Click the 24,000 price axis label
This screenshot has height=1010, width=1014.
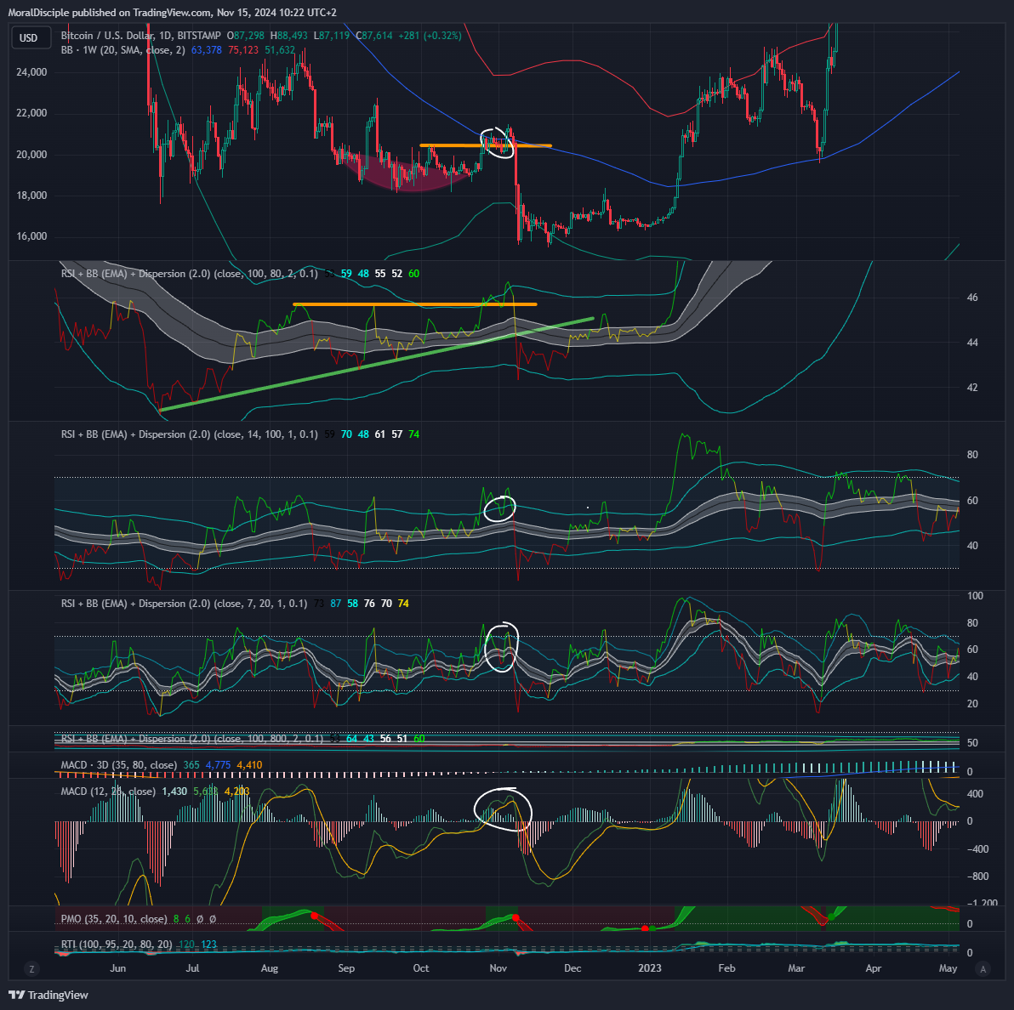tap(31, 72)
